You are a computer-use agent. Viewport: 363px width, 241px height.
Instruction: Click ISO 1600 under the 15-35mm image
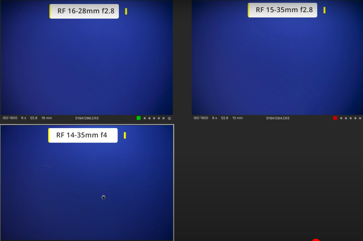[x=201, y=118]
